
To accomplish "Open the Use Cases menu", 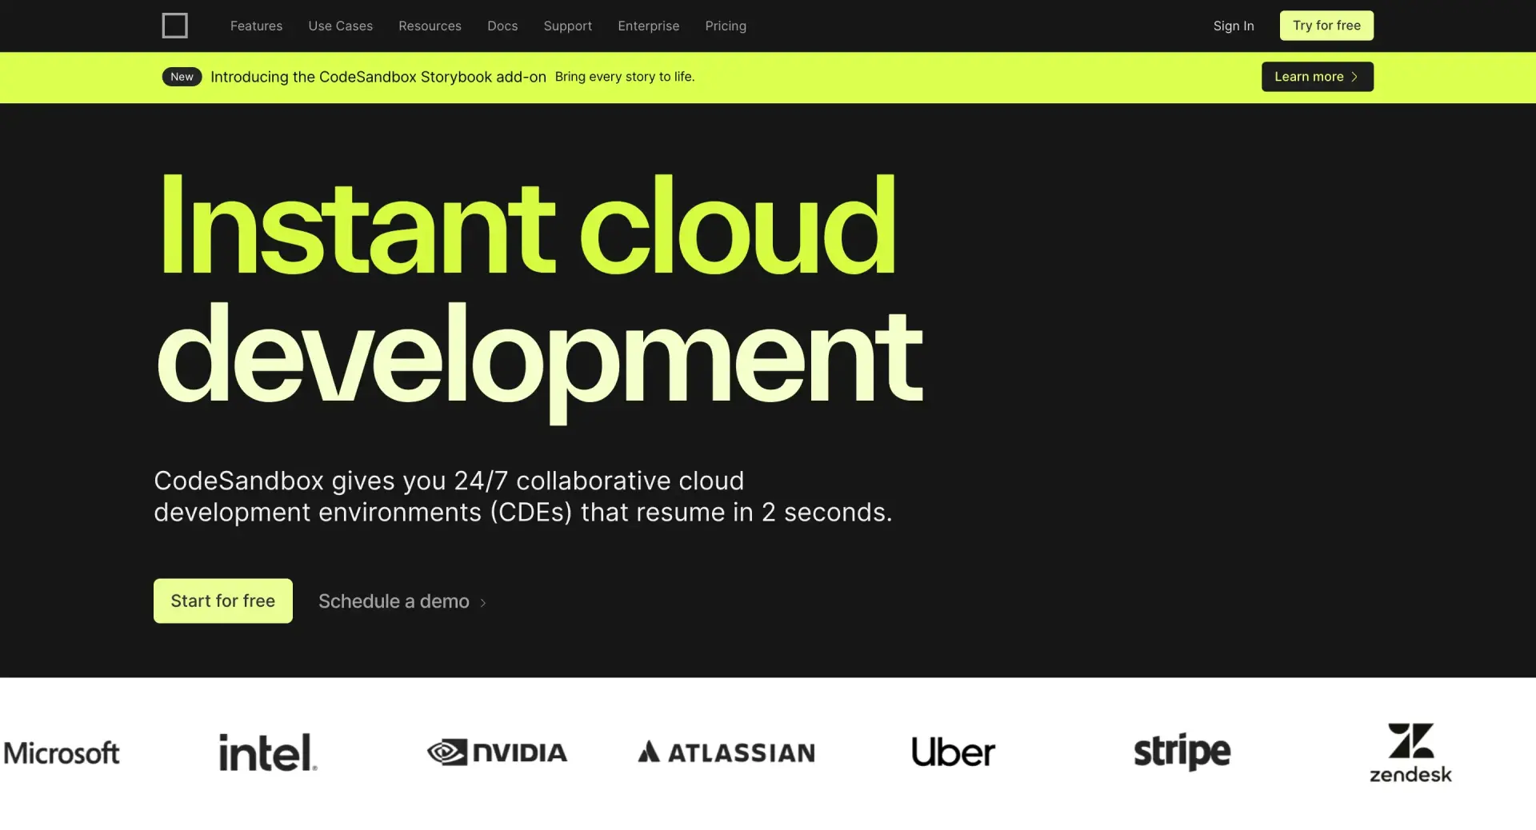I will [x=340, y=26].
